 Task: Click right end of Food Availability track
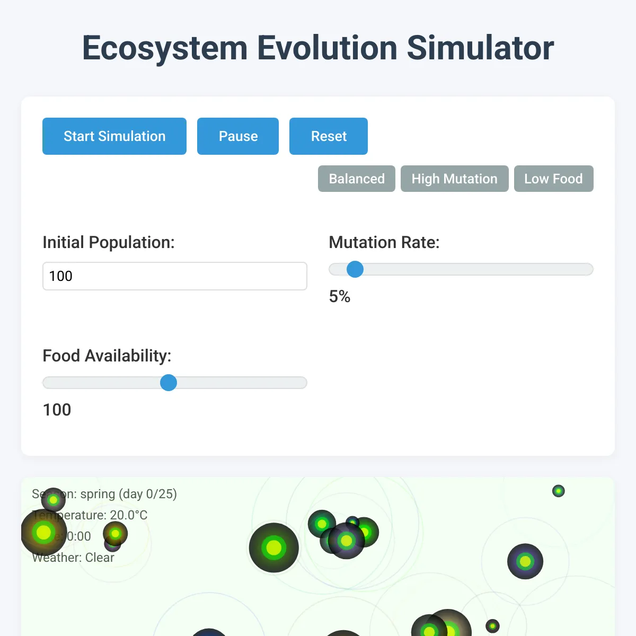click(303, 383)
